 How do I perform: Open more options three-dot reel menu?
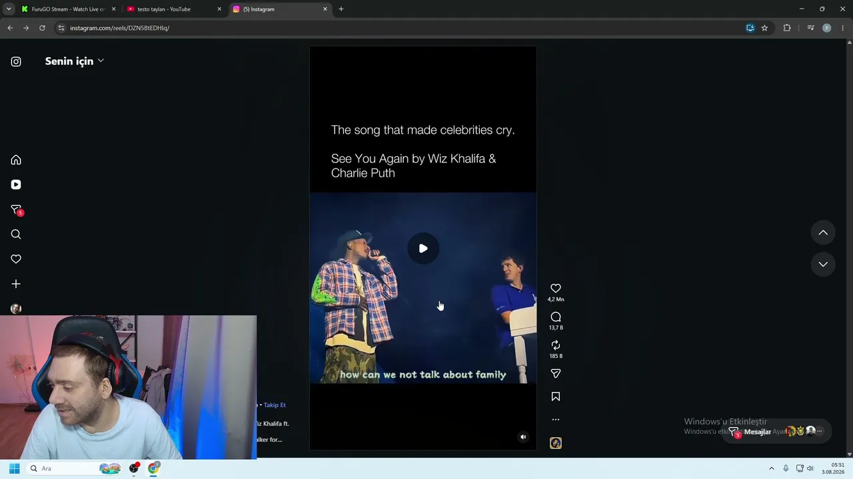point(556,420)
